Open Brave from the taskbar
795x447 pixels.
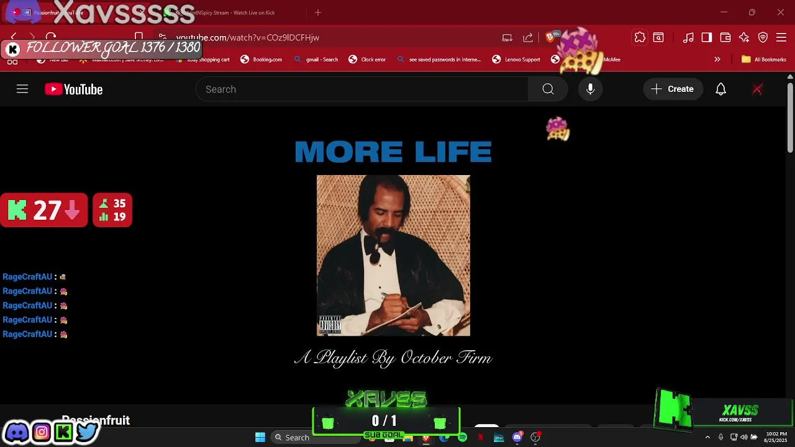(426, 438)
